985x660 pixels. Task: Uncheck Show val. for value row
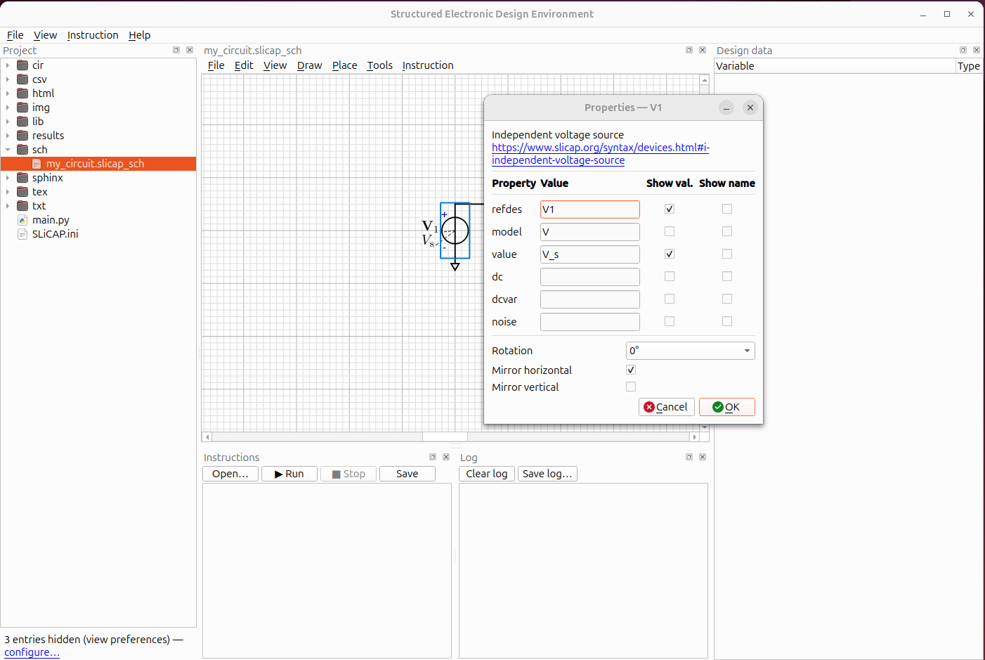(670, 254)
